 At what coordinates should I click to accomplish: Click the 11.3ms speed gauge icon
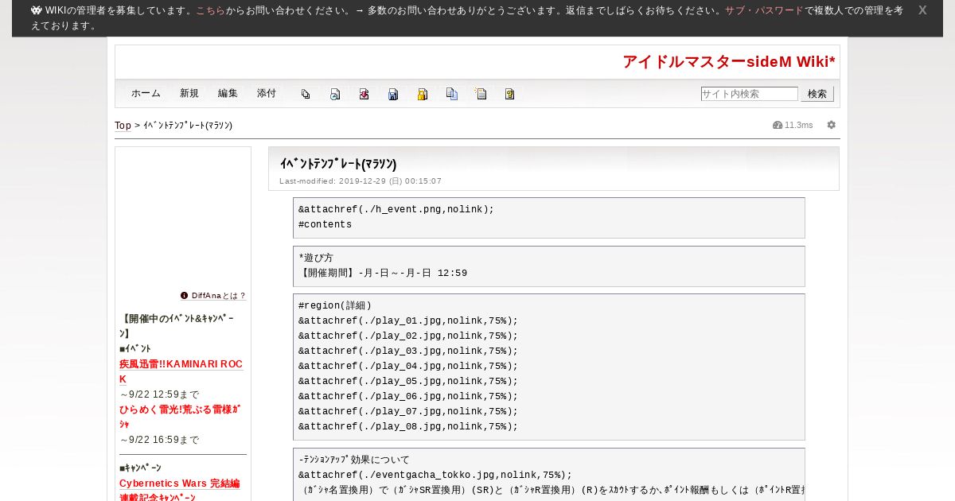pyautogui.click(x=778, y=125)
